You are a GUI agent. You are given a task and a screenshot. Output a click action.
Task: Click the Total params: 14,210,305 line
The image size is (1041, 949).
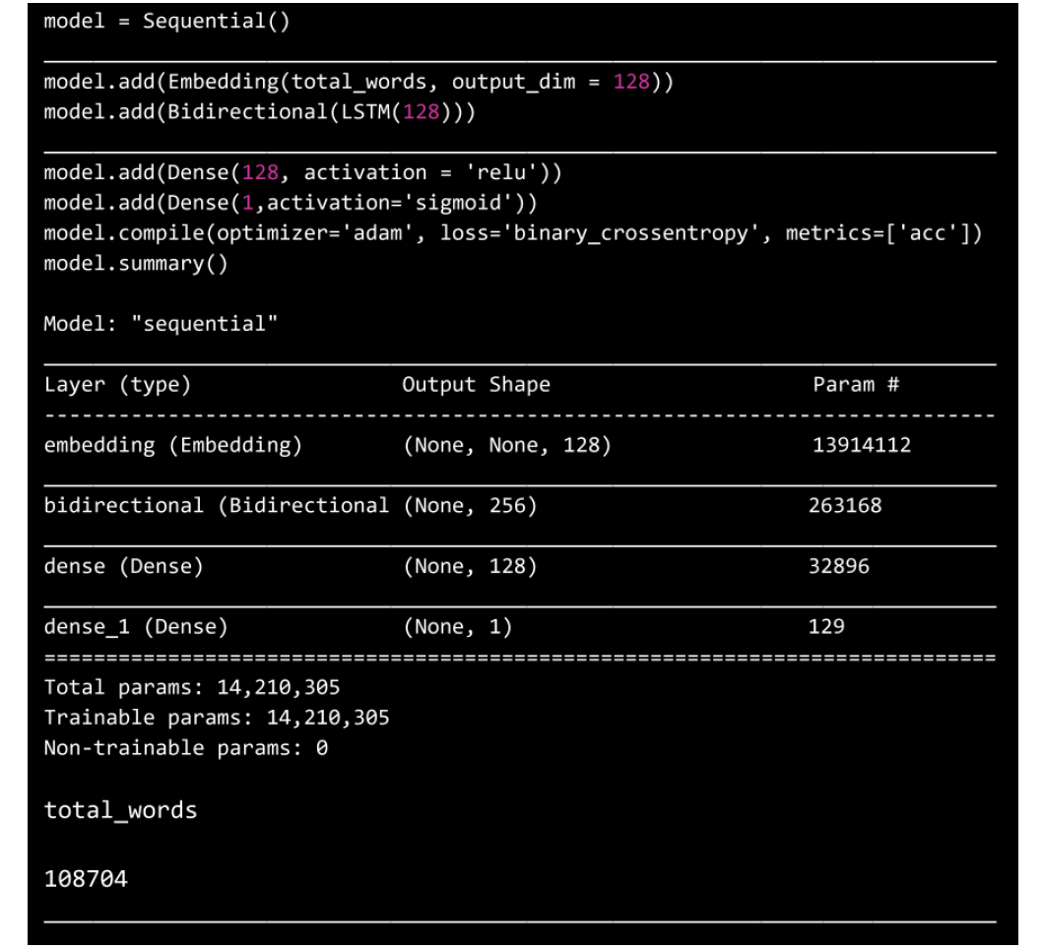click(193, 685)
